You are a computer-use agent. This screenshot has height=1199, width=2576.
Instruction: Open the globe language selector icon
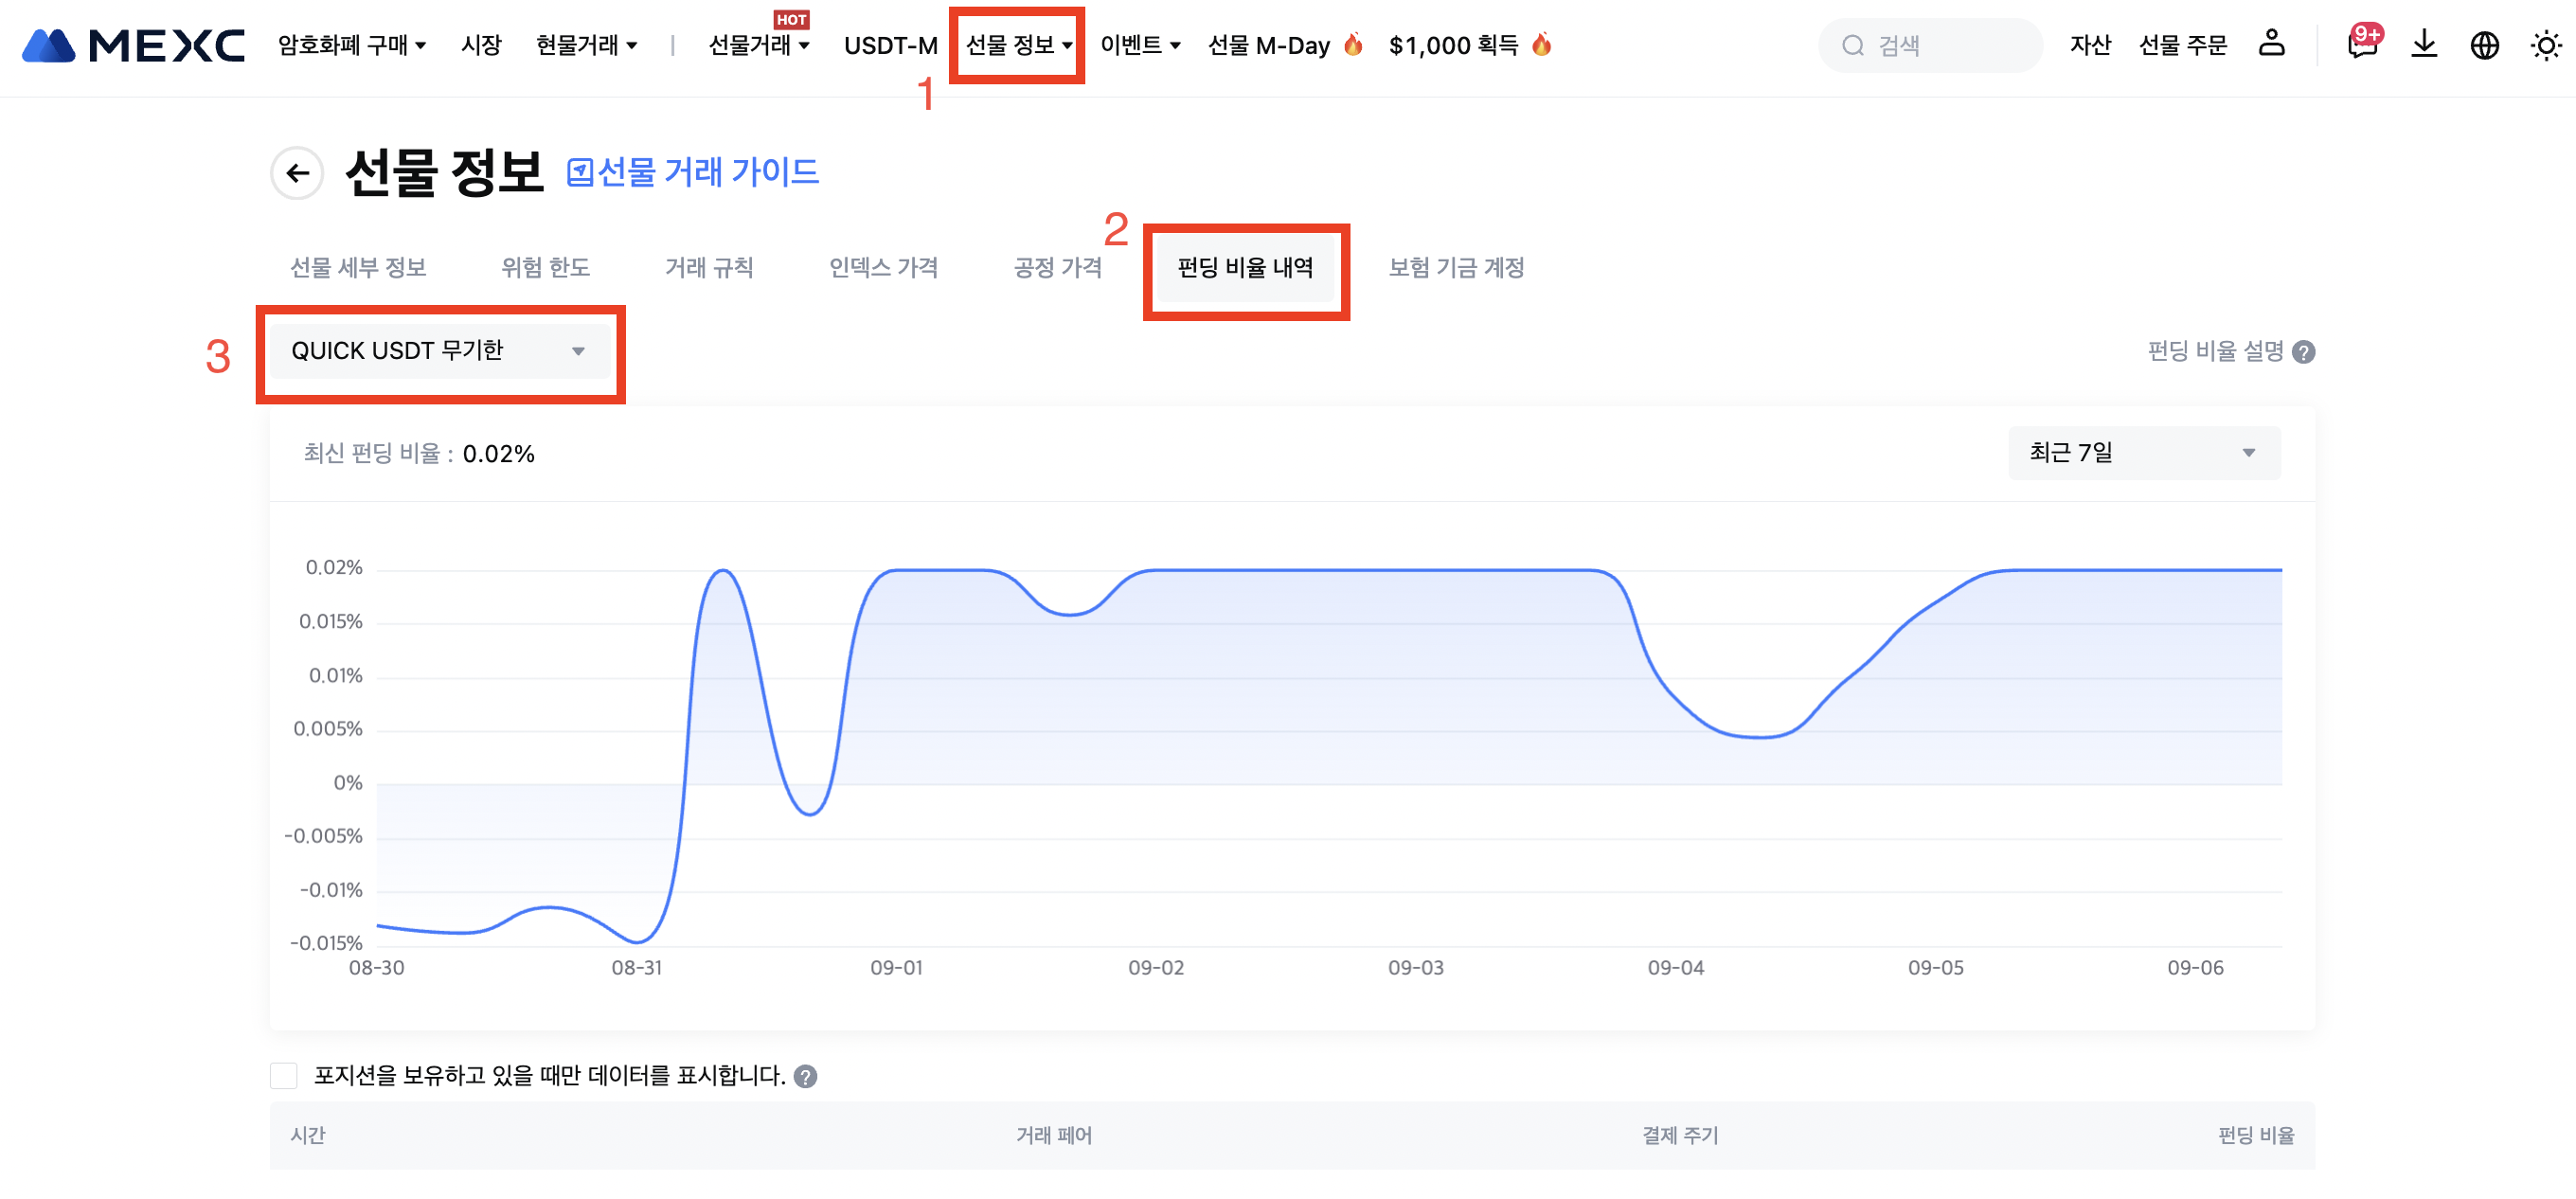pos(2484,45)
